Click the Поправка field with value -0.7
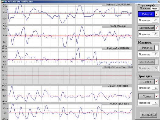 [x=155, y=20]
